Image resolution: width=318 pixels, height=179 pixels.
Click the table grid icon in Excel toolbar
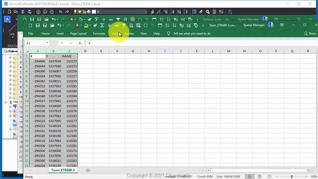click(x=138, y=25)
